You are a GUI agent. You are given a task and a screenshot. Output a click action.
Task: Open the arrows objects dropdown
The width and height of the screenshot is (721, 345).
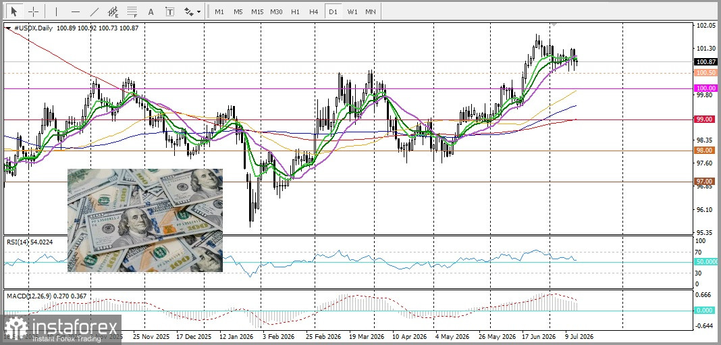tap(192, 11)
